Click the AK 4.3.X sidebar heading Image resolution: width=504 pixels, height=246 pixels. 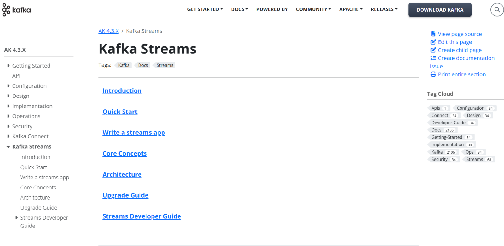tap(15, 50)
